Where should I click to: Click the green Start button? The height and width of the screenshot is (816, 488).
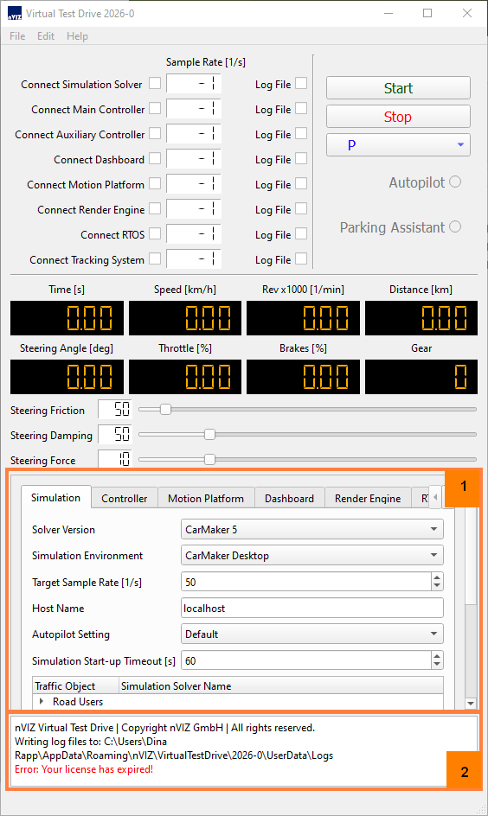(x=398, y=88)
